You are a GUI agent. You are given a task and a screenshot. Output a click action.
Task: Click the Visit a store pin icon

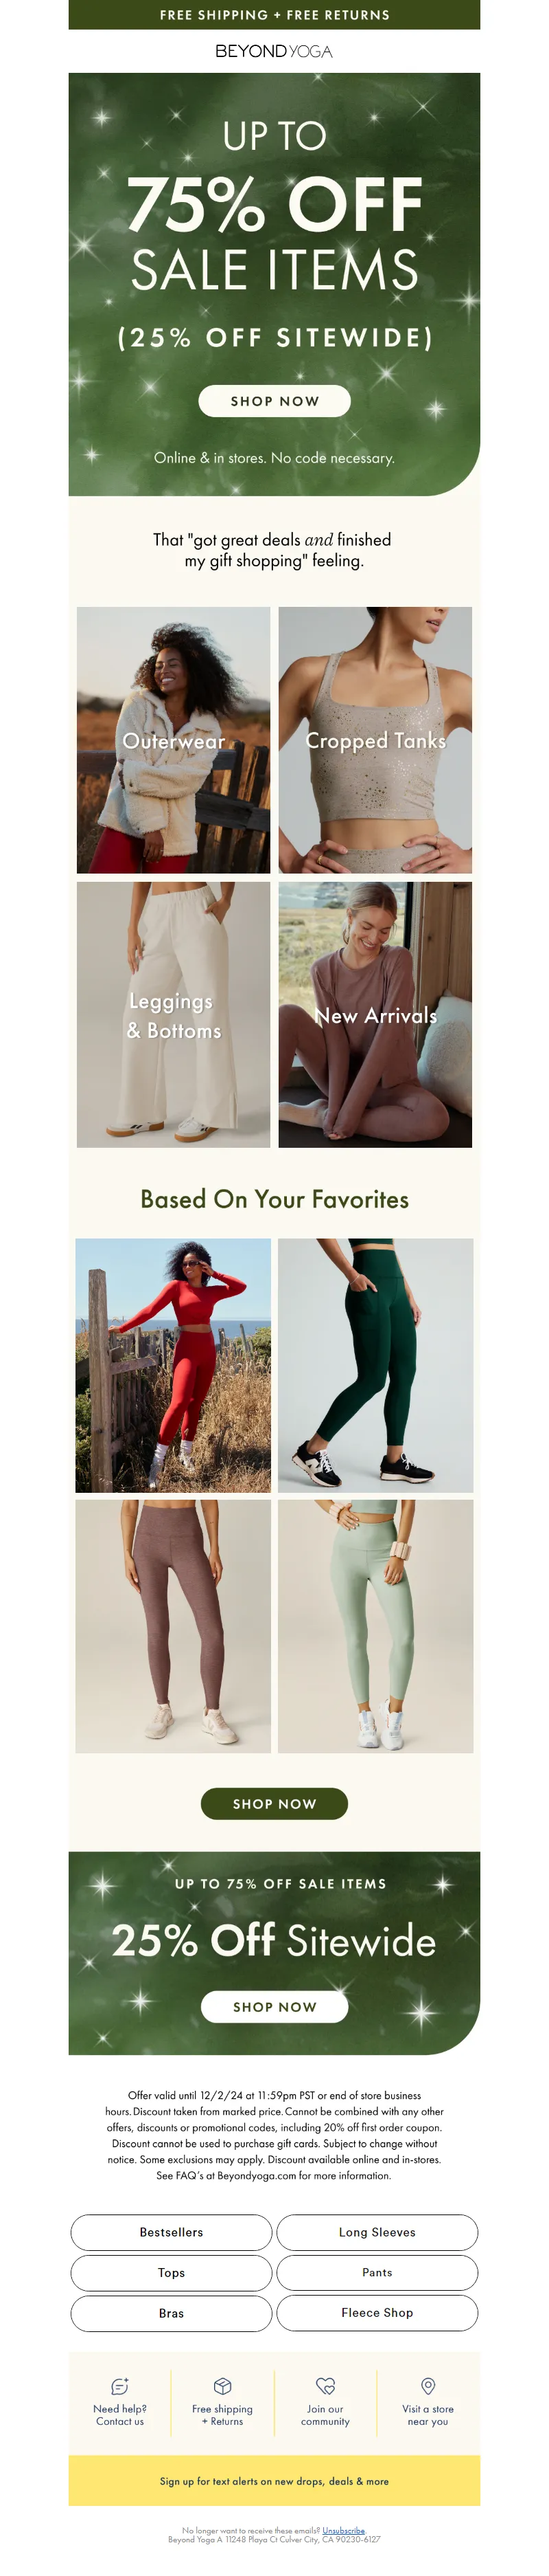click(x=428, y=2386)
